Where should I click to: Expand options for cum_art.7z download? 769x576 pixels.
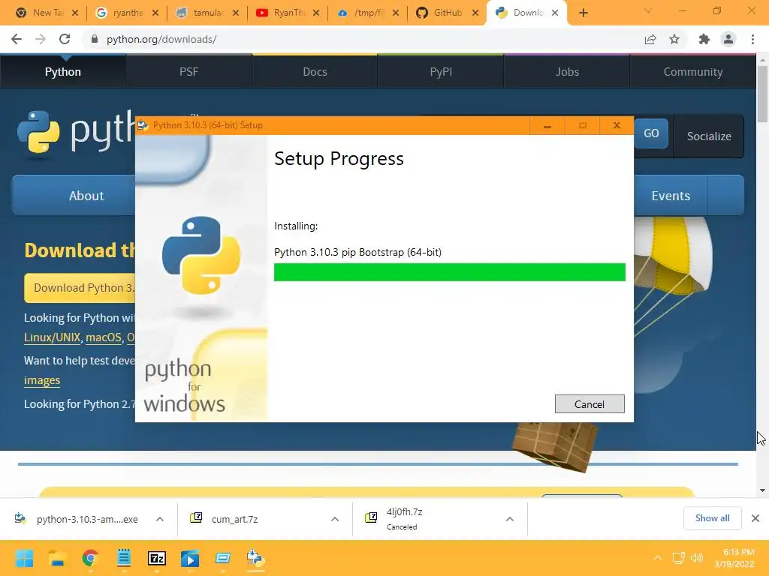tap(335, 519)
